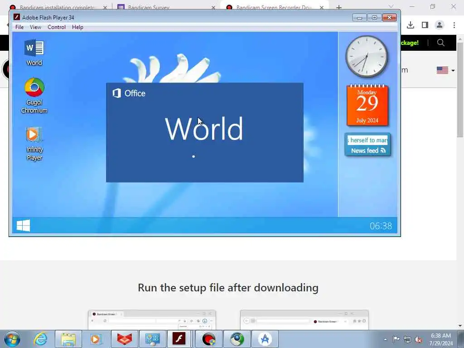
Task: Open media player icon on taskbar
Action: [96, 339]
